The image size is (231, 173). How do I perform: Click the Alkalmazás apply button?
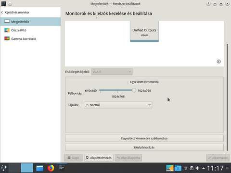click(x=218, y=158)
